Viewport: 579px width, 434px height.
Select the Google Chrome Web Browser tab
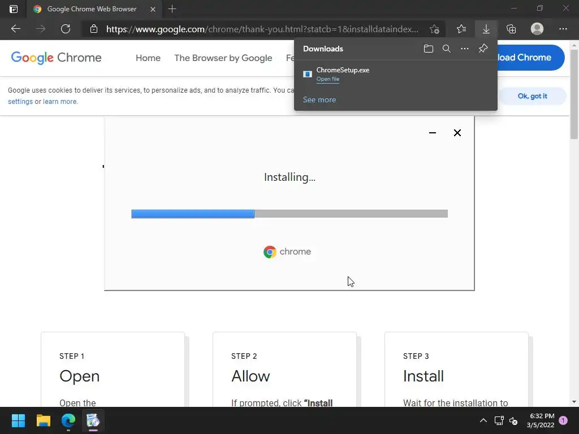click(x=94, y=9)
